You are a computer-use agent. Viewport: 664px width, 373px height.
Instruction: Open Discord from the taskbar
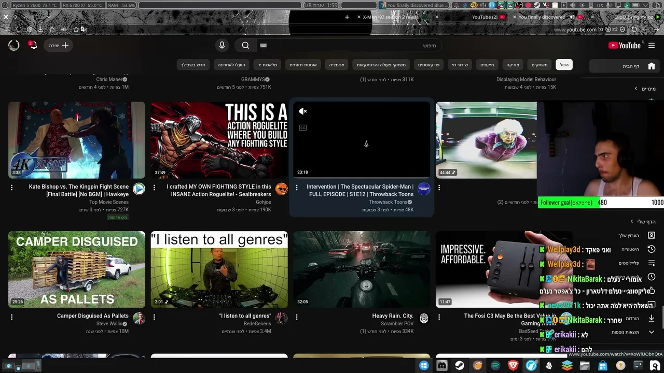tap(442, 366)
